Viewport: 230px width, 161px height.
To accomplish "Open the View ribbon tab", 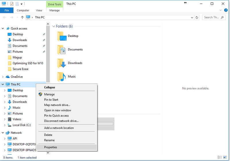I will click(x=39, y=10).
